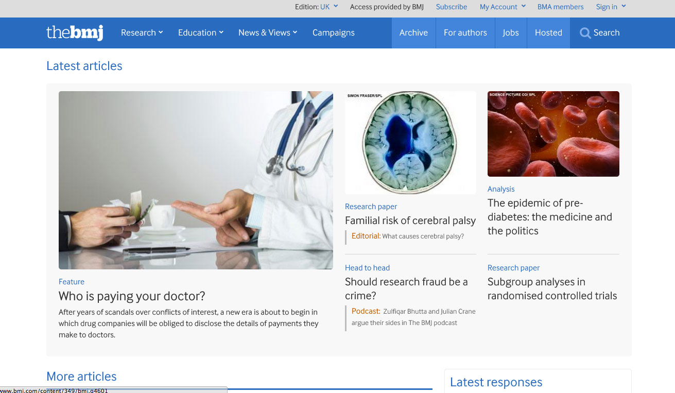Open the BMA members link
The width and height of the screenshot is (675, 393).
click(561, 7)
